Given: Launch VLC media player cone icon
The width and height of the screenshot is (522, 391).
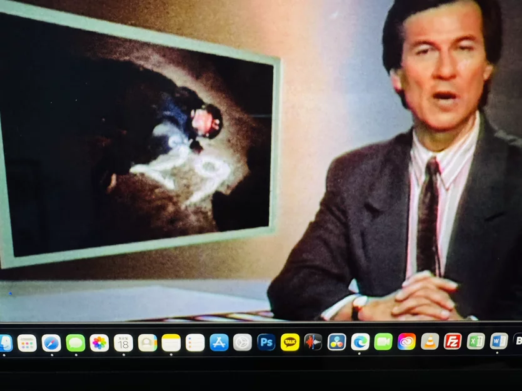Looking at the screenshot, I should pos(429,342).
